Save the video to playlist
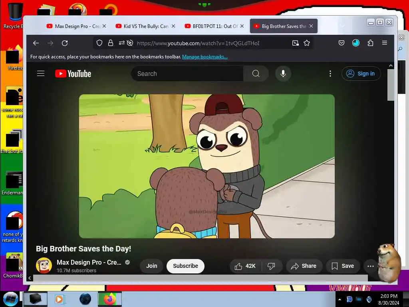 point(343,266)
